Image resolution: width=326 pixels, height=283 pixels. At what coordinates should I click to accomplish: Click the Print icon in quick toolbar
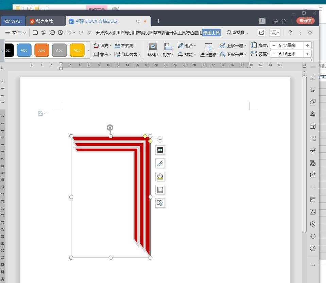[x=52, y=33]
